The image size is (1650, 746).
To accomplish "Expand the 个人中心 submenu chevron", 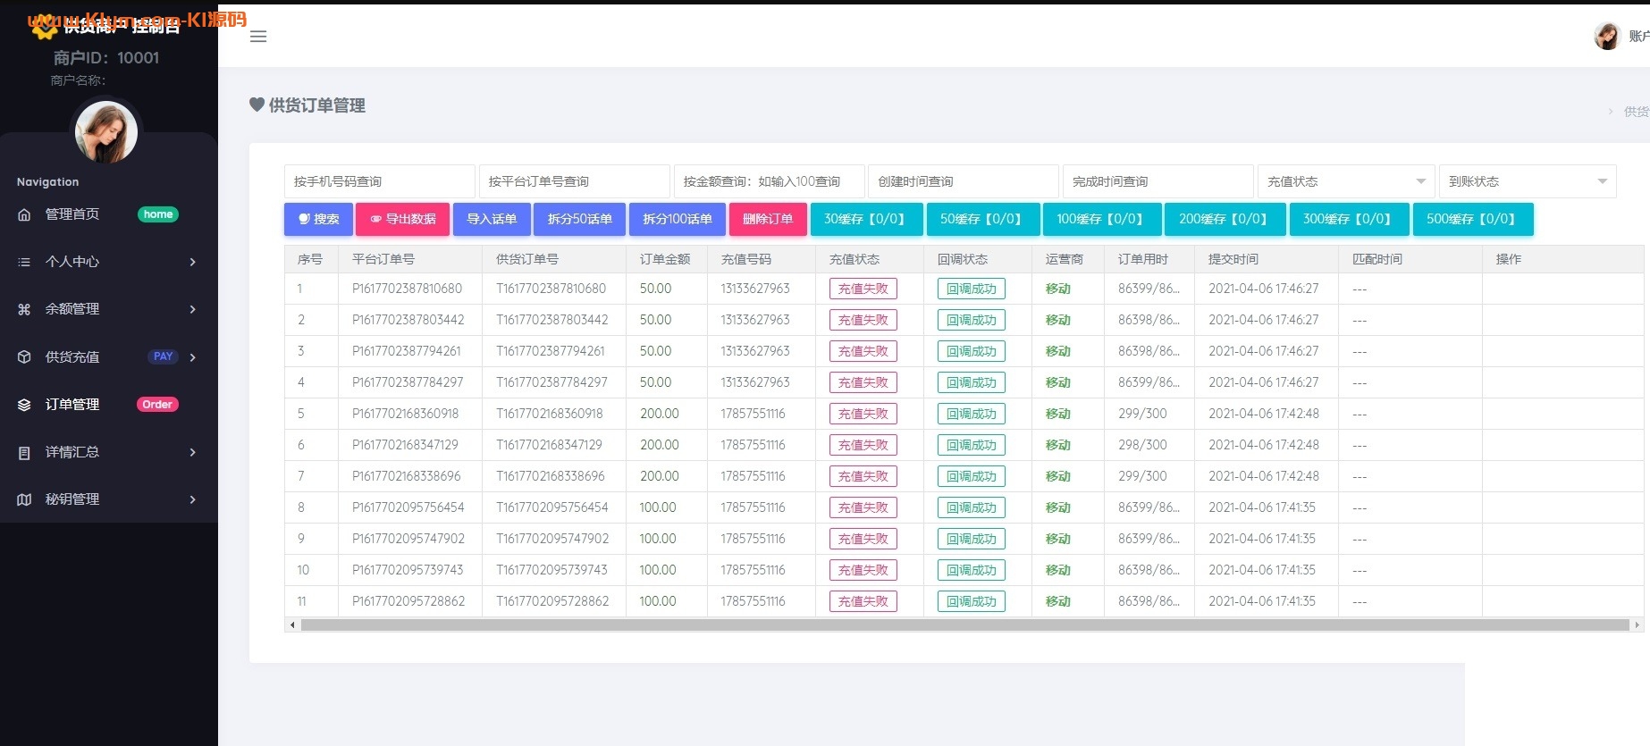I will (x=192, y=262).
